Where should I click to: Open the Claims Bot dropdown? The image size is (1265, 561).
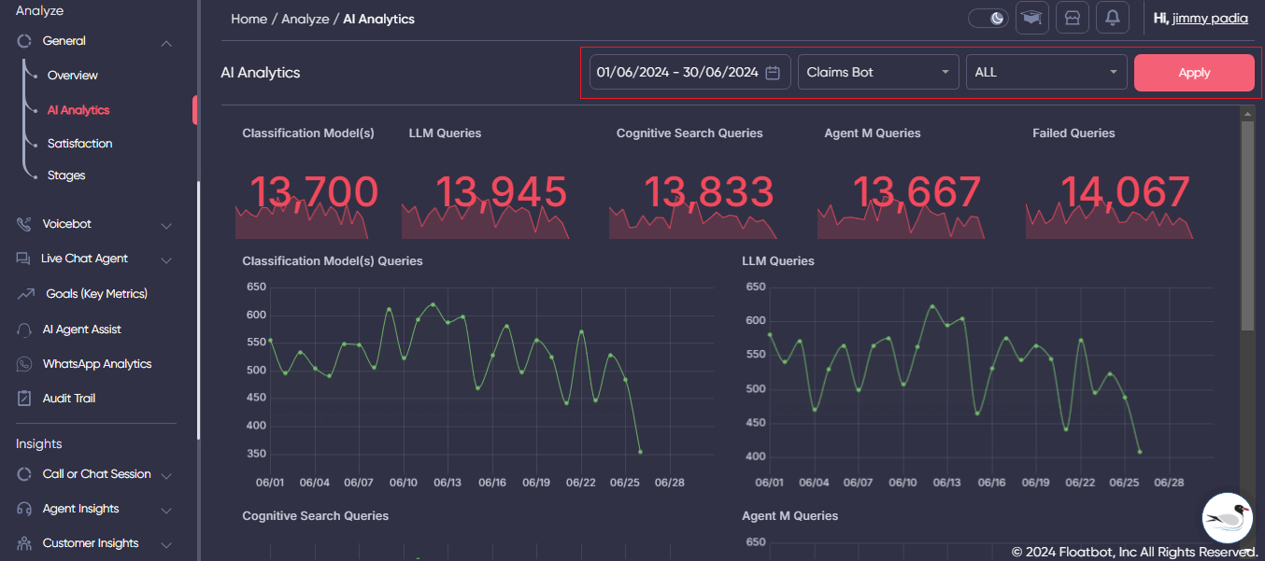[878, 71]
